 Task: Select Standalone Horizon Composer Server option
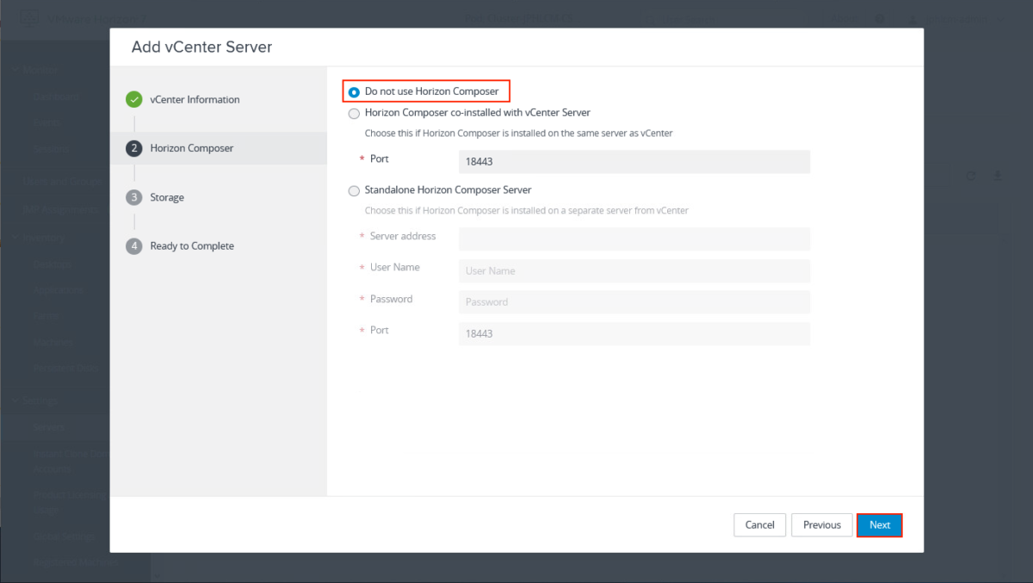(354, 191)
